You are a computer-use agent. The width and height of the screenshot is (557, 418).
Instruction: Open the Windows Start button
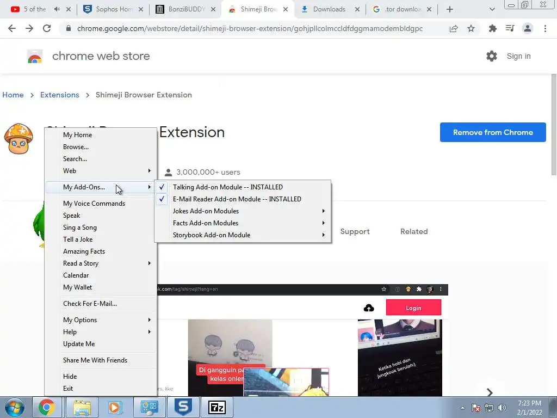tap(14, 407)
